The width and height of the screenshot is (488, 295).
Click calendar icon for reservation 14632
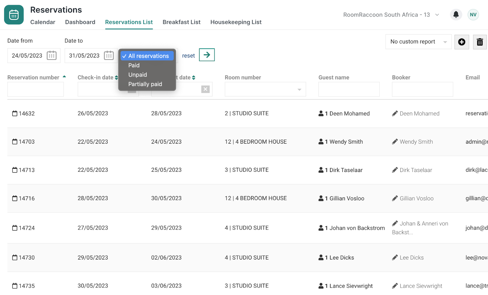click(x=15, y=114)
